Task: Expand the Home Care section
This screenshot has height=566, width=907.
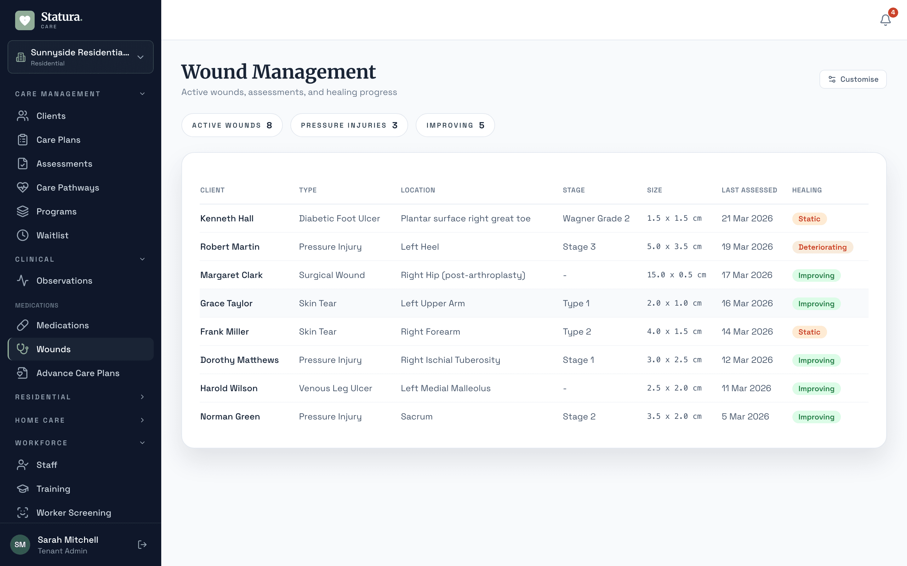Action: (x=142, y=420)
